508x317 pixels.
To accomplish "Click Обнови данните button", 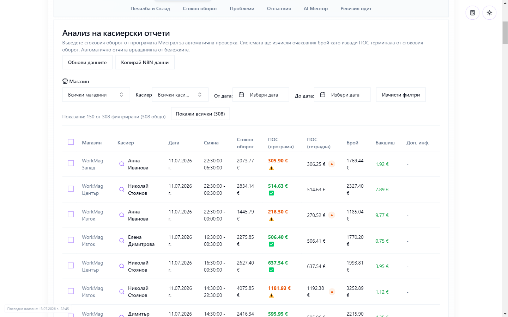I will [x=87, y=62].
